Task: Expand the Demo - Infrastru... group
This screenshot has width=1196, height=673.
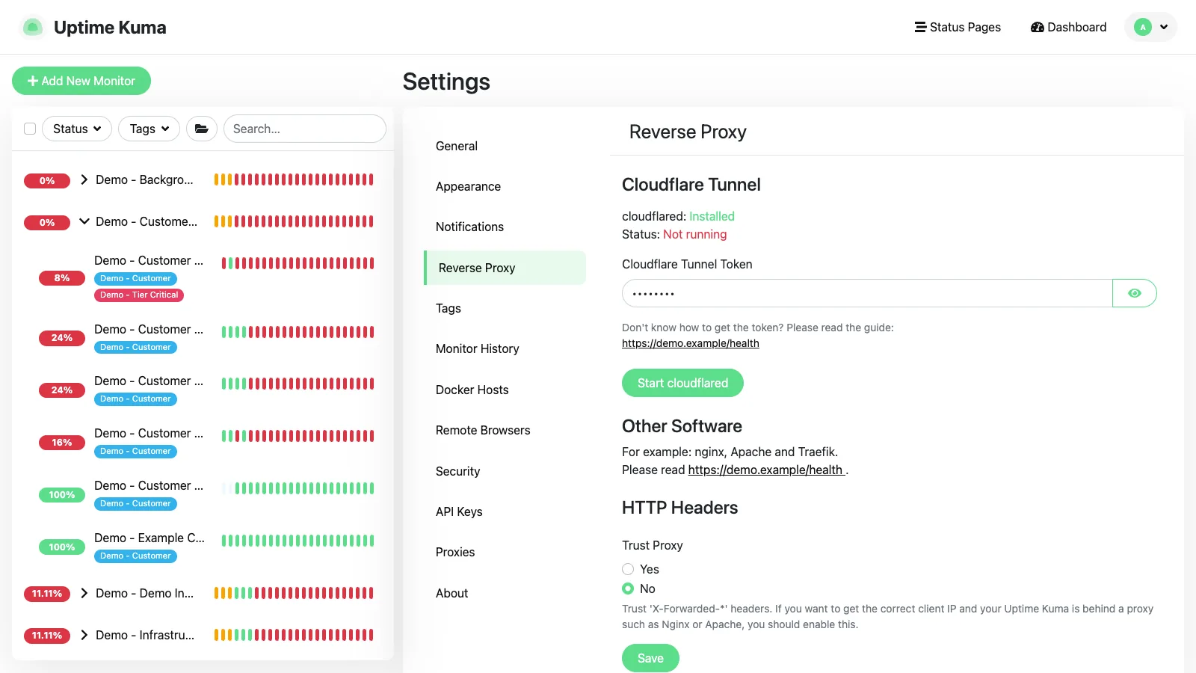Action: click(x=84, y=635)
